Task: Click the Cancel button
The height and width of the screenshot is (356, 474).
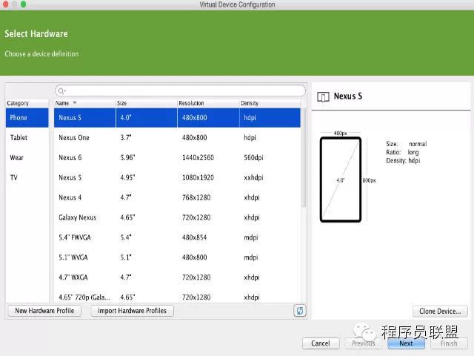Action: coord(321,343)
